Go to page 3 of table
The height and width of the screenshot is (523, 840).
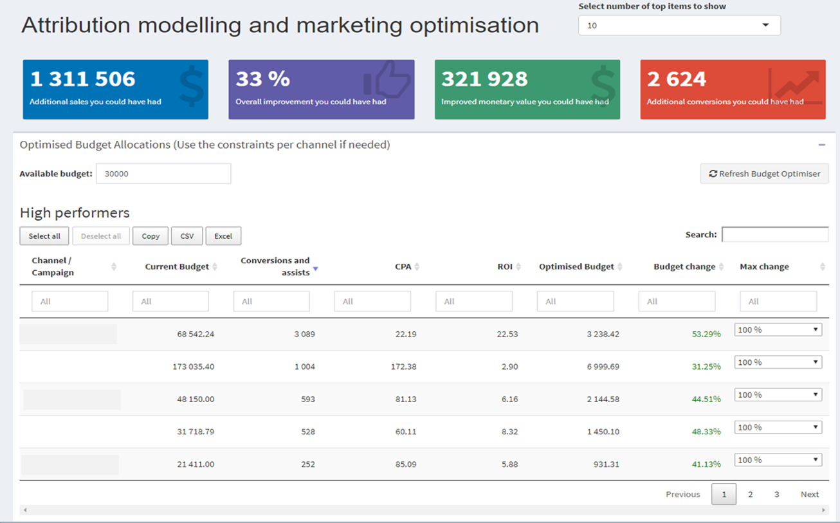(777, 494)
